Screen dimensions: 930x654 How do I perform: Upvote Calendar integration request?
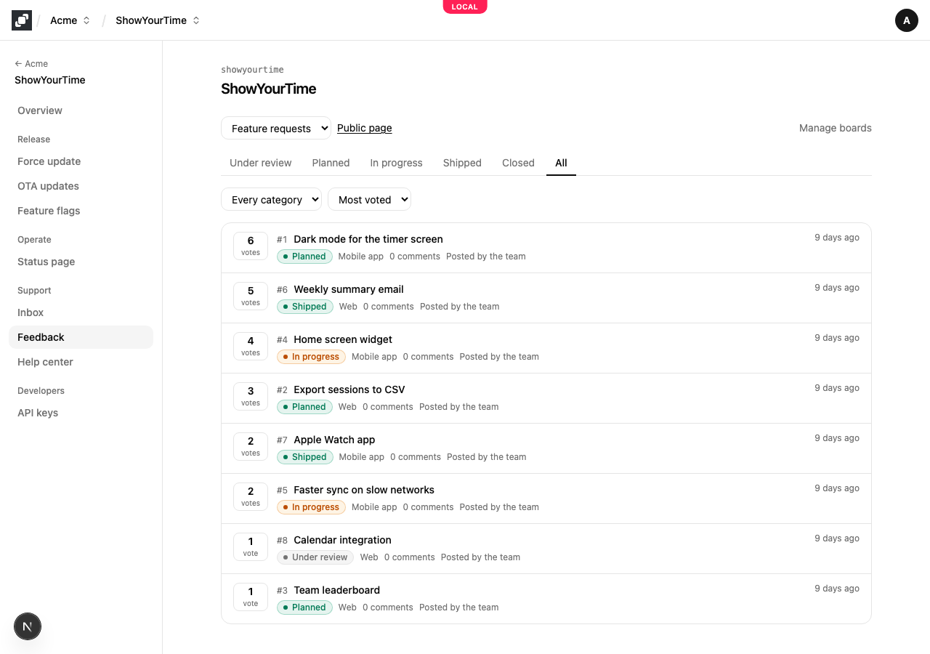(251, 546)
